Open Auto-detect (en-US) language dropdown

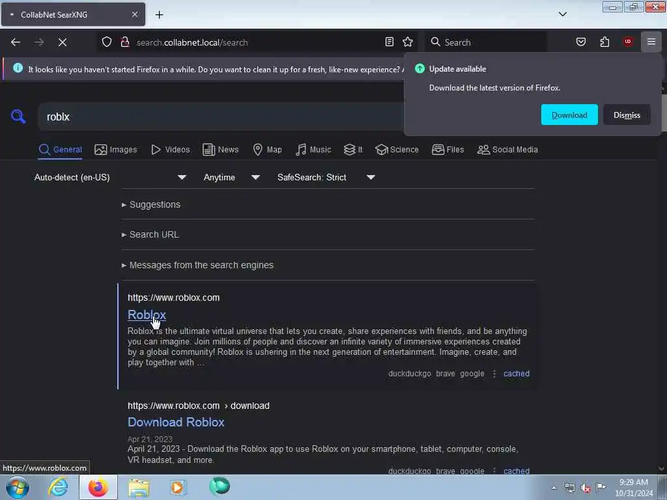coord(110,177)
